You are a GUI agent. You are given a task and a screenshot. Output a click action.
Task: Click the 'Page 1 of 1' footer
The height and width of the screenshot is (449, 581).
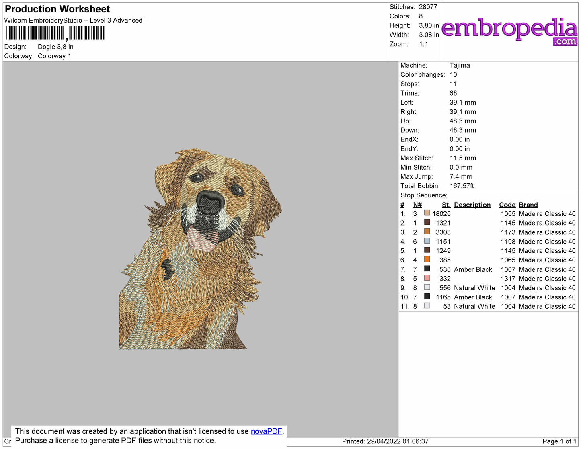point(559,441)
